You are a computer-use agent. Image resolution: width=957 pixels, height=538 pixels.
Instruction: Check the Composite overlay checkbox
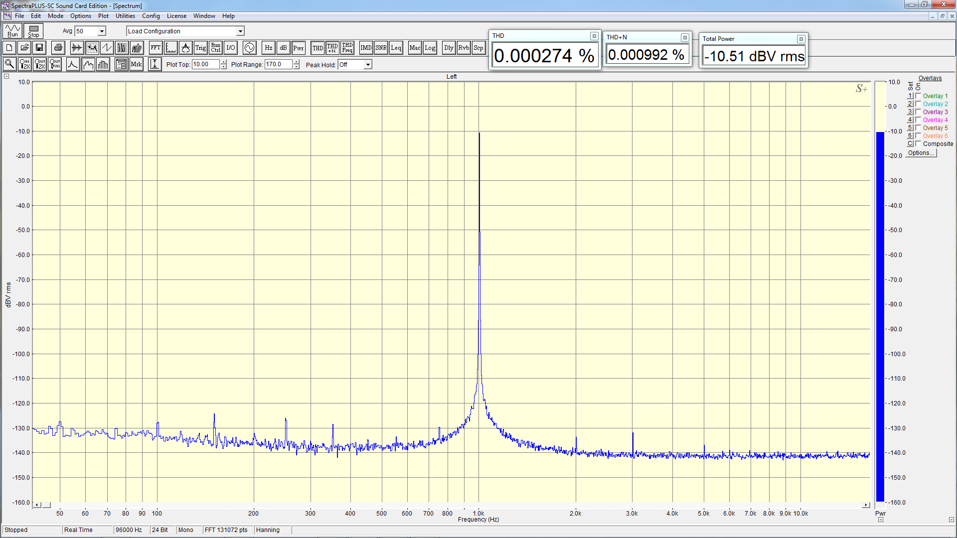pyautogui.click(x=918, y=143)
